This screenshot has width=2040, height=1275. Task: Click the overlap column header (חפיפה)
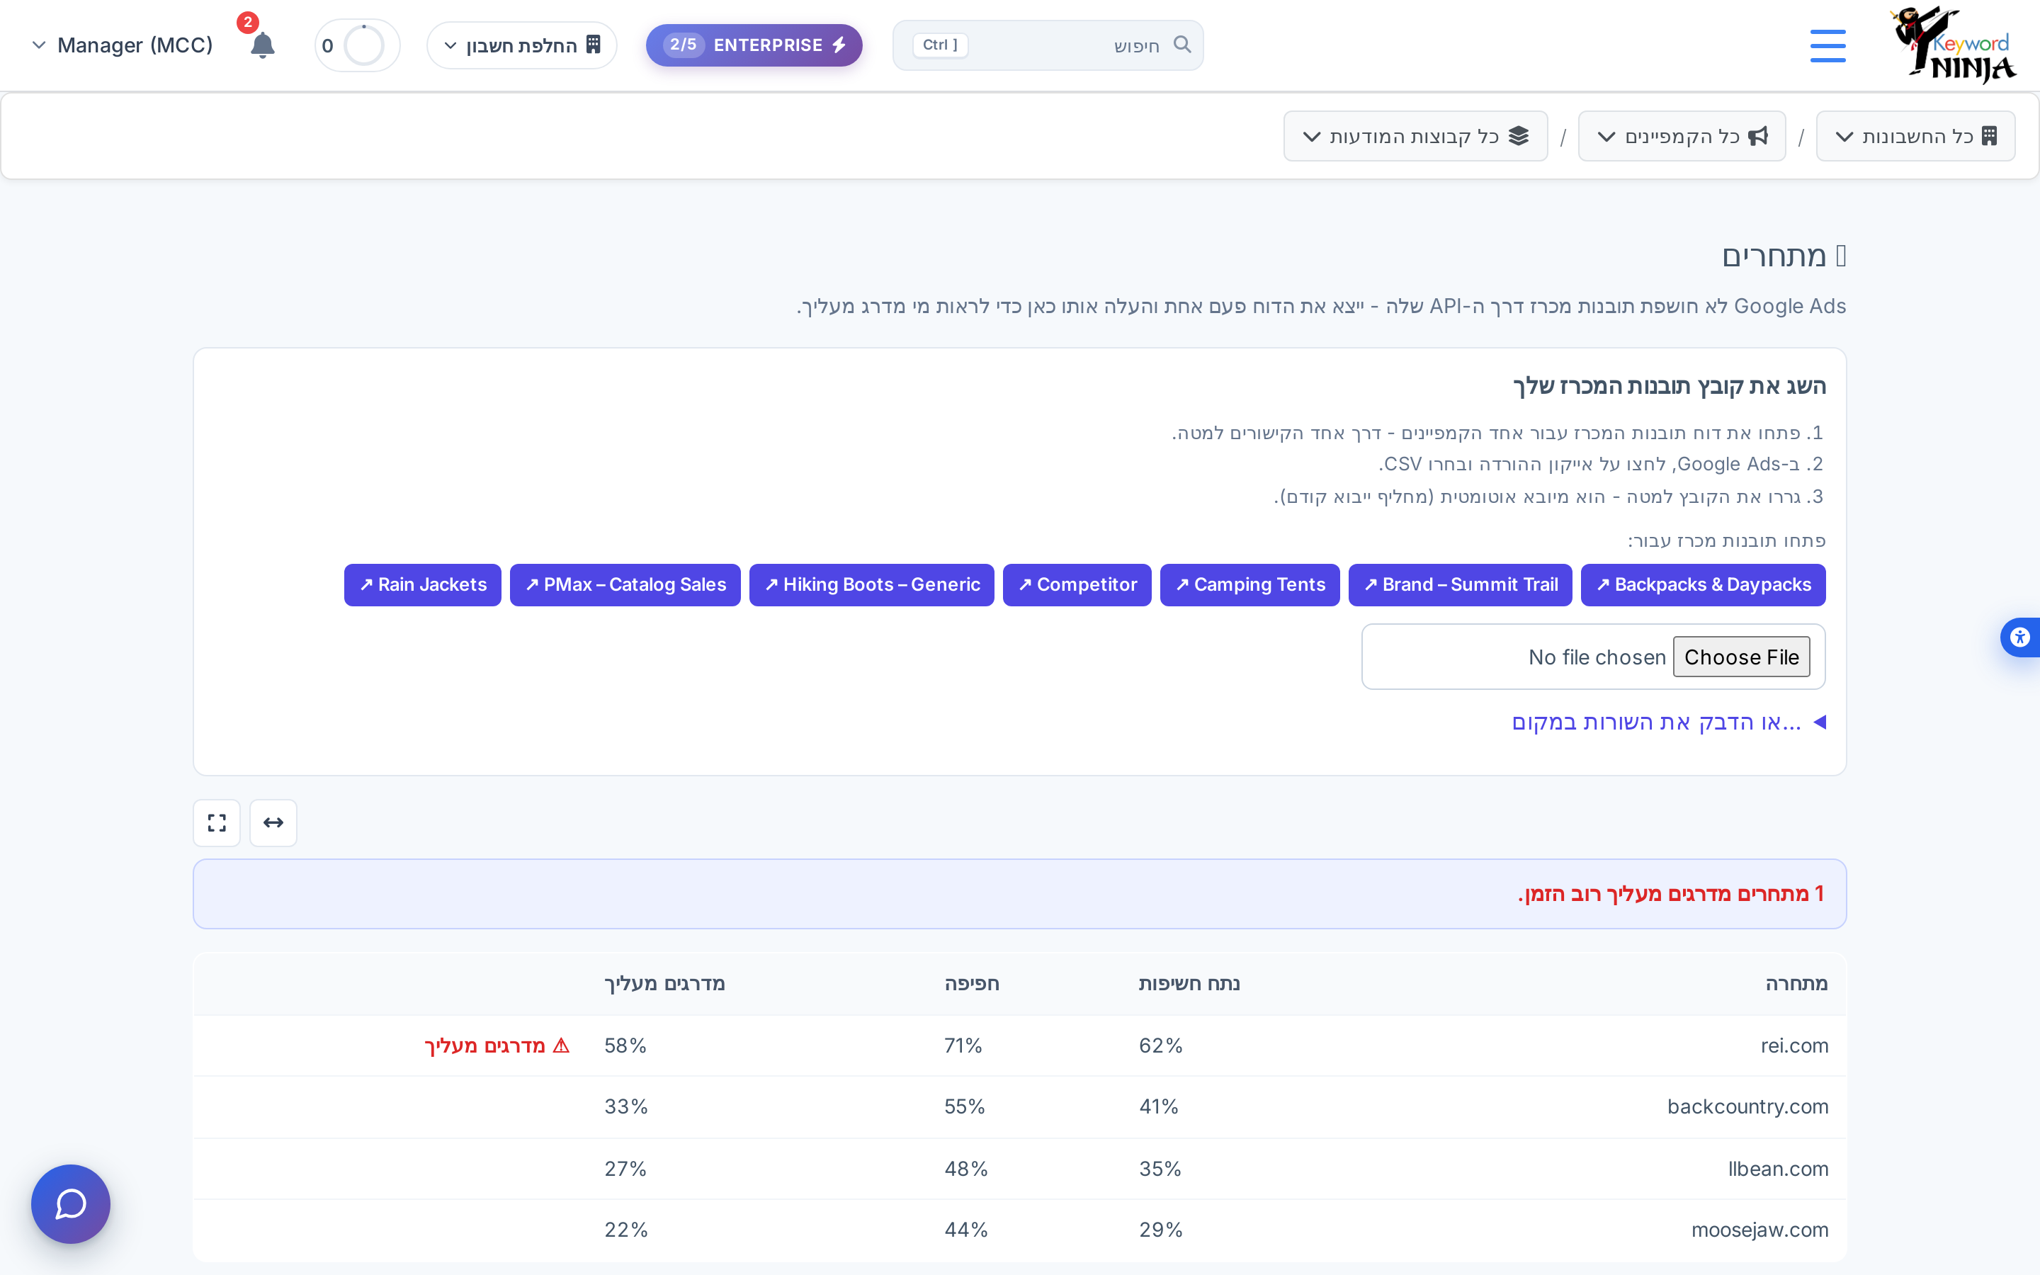tap(972, 983)
